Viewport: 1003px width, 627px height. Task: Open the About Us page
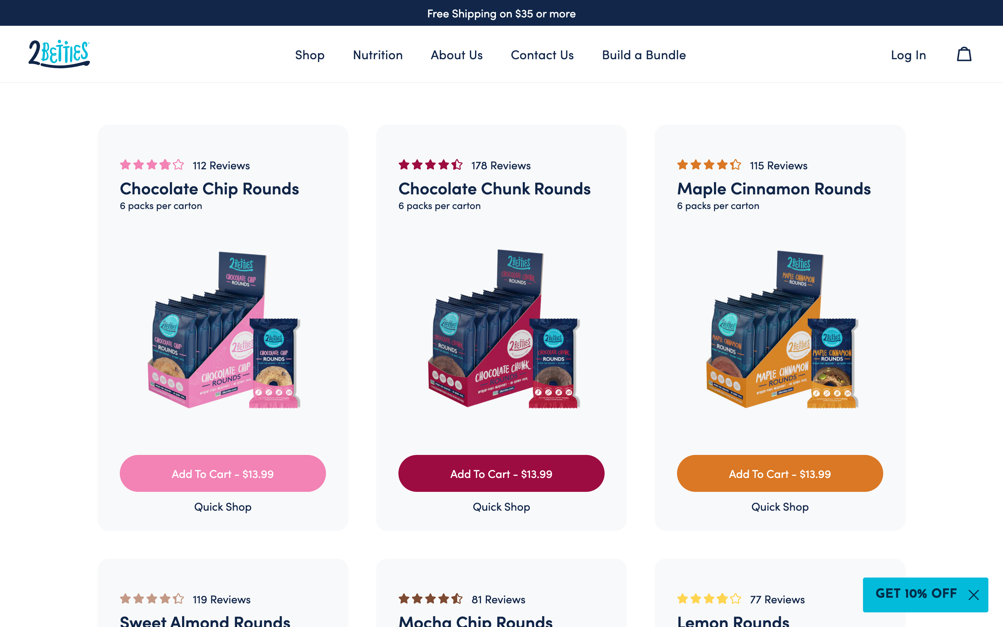click(456, 55)
